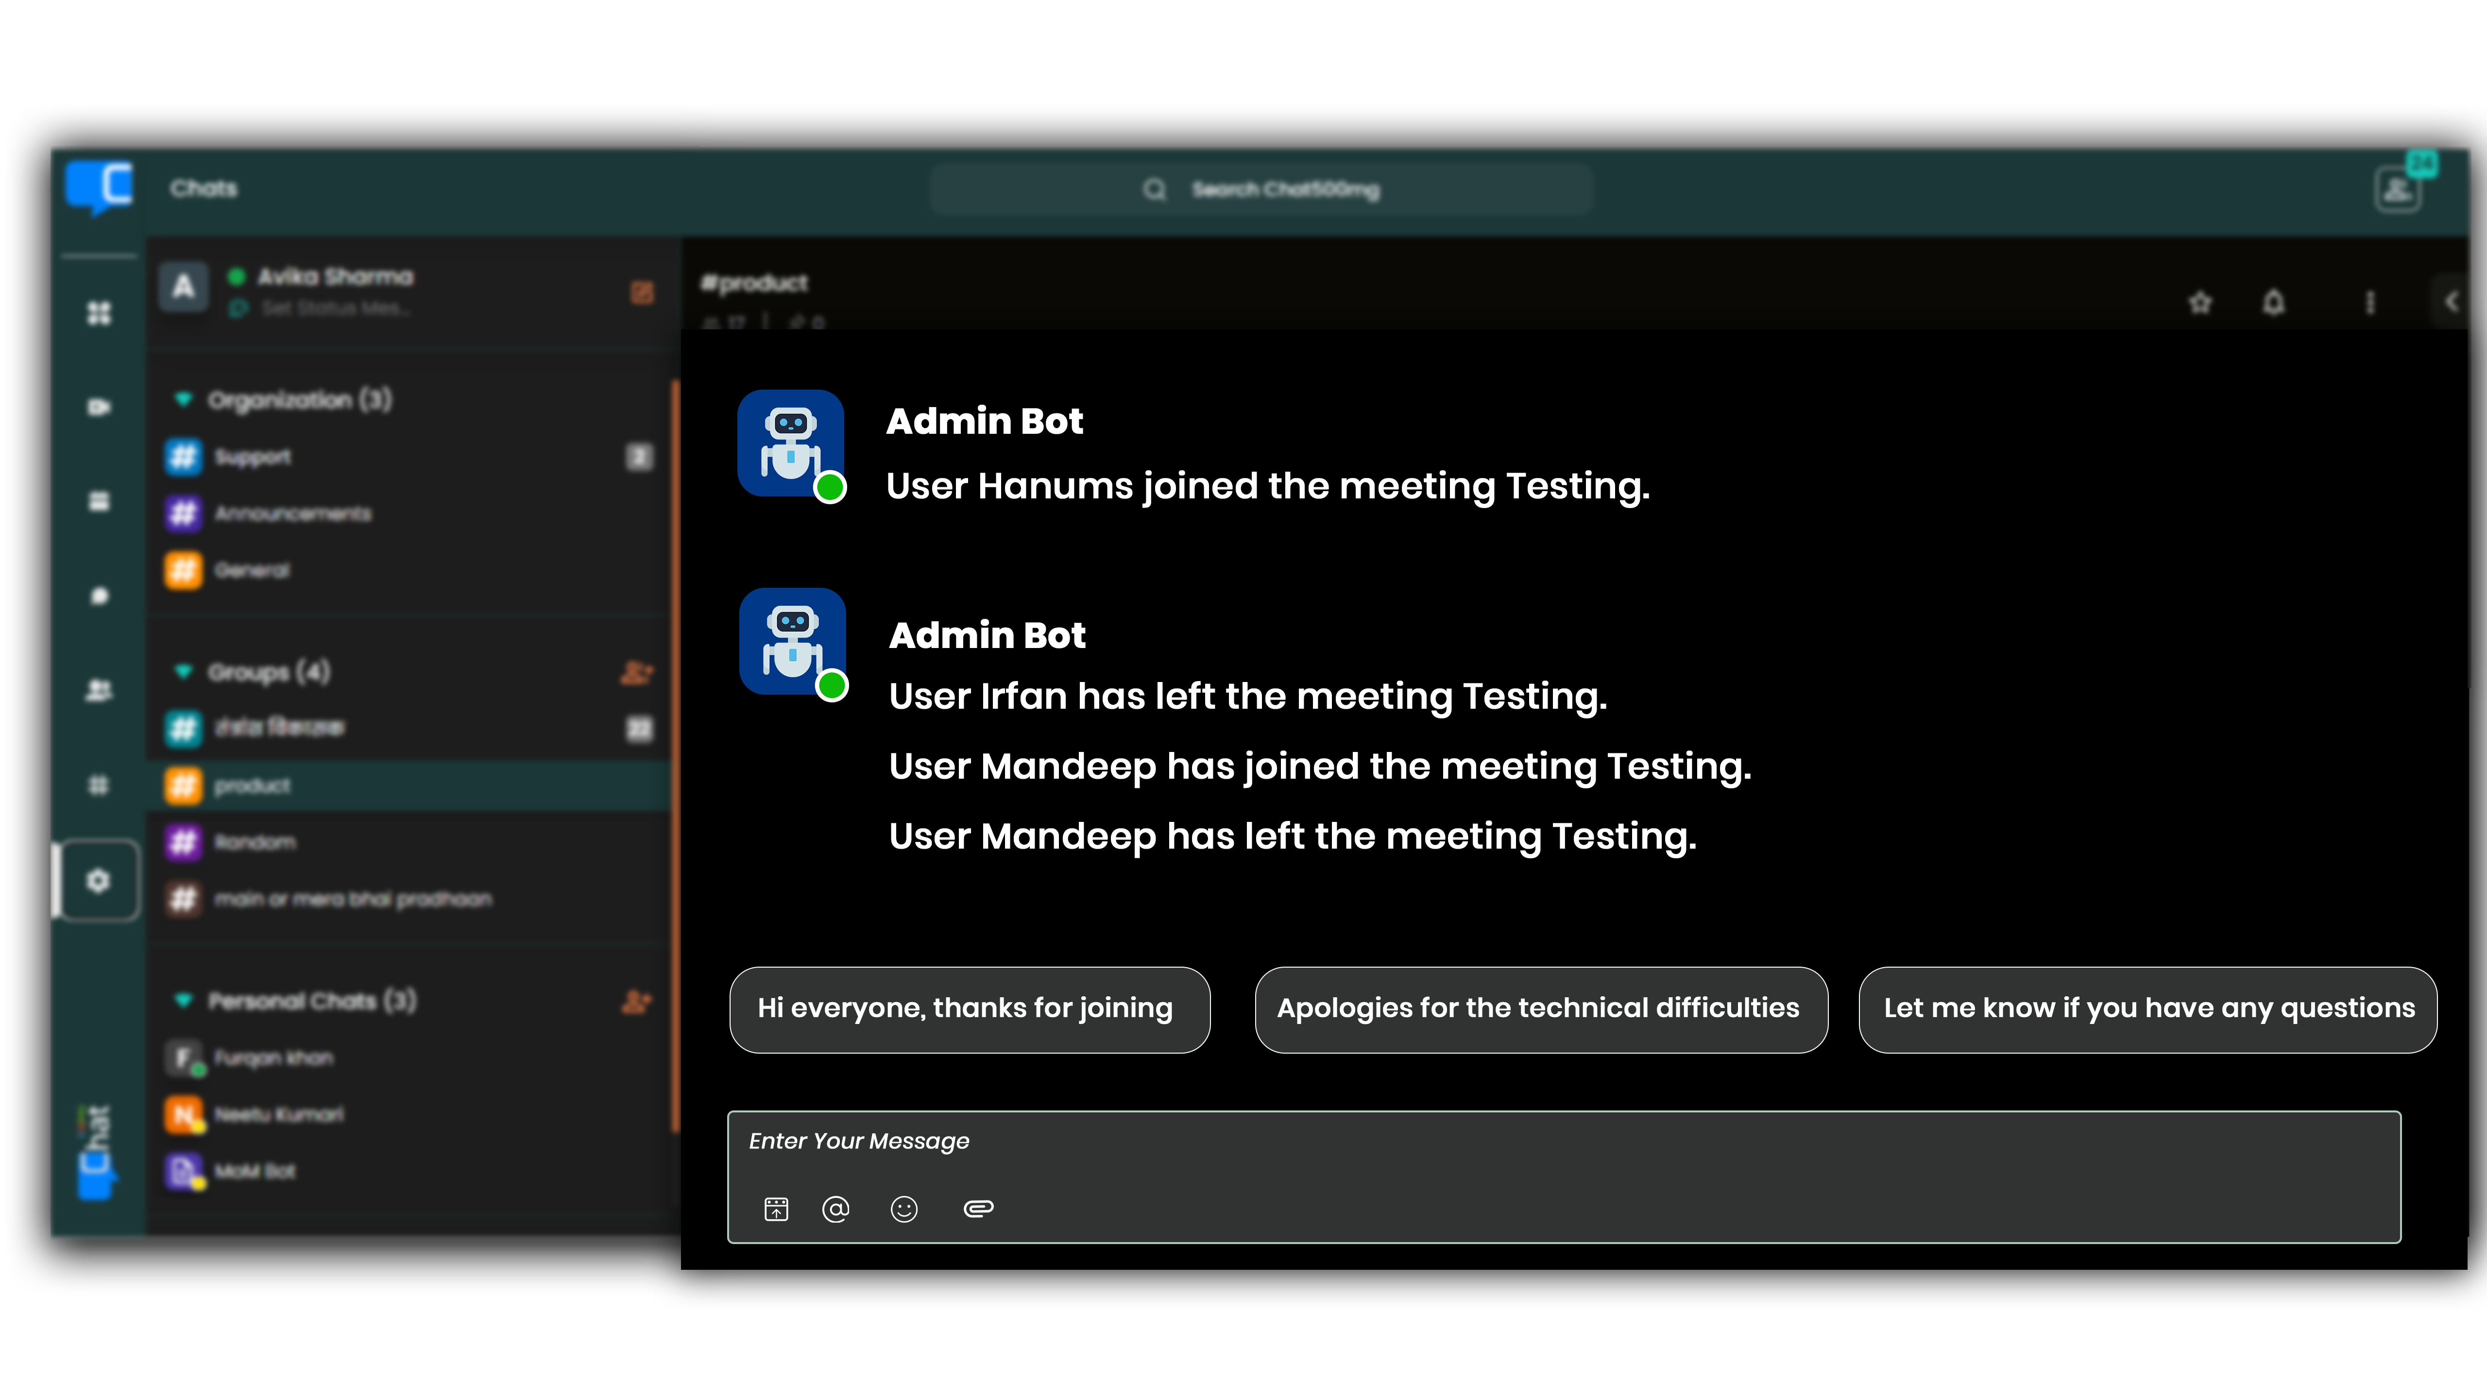Select the product group

(x=409, y=786)
